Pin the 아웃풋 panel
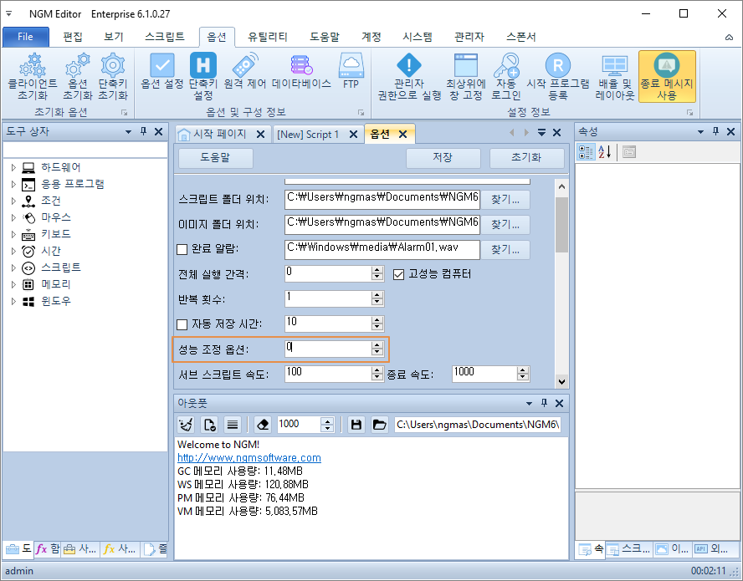 pyautogui.click(x=544, y=403)
